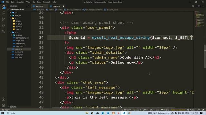Open the Edit menu
The image size is (206, 115).
13,2
